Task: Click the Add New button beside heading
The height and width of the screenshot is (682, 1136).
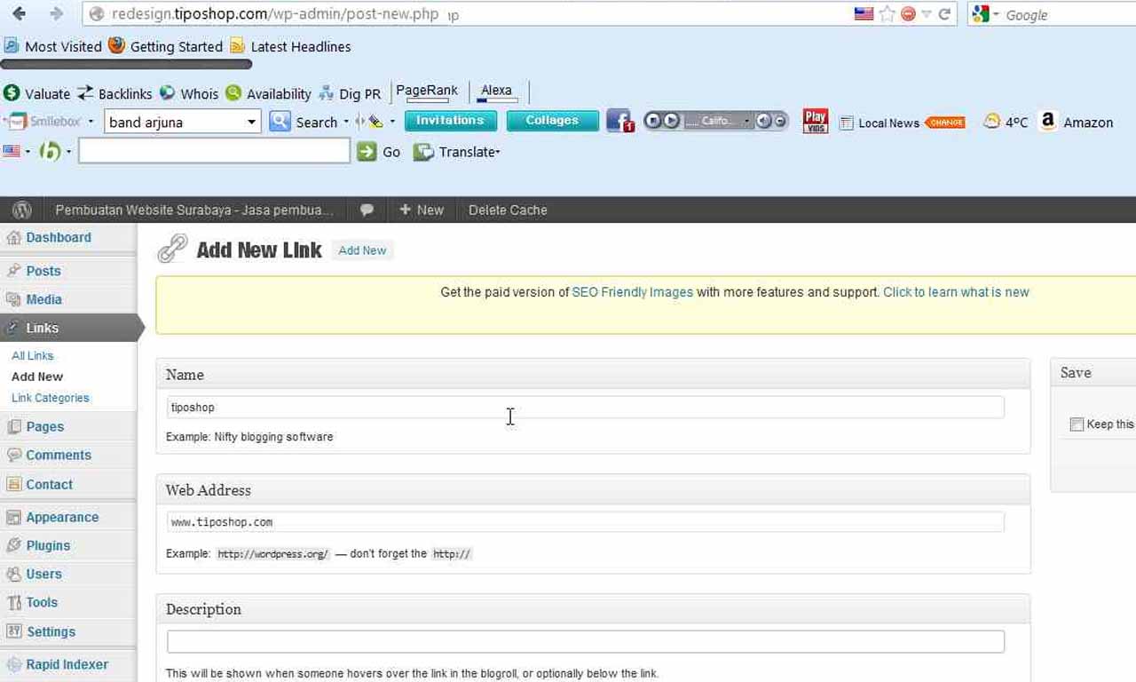Action: click(x=362, y=250)
